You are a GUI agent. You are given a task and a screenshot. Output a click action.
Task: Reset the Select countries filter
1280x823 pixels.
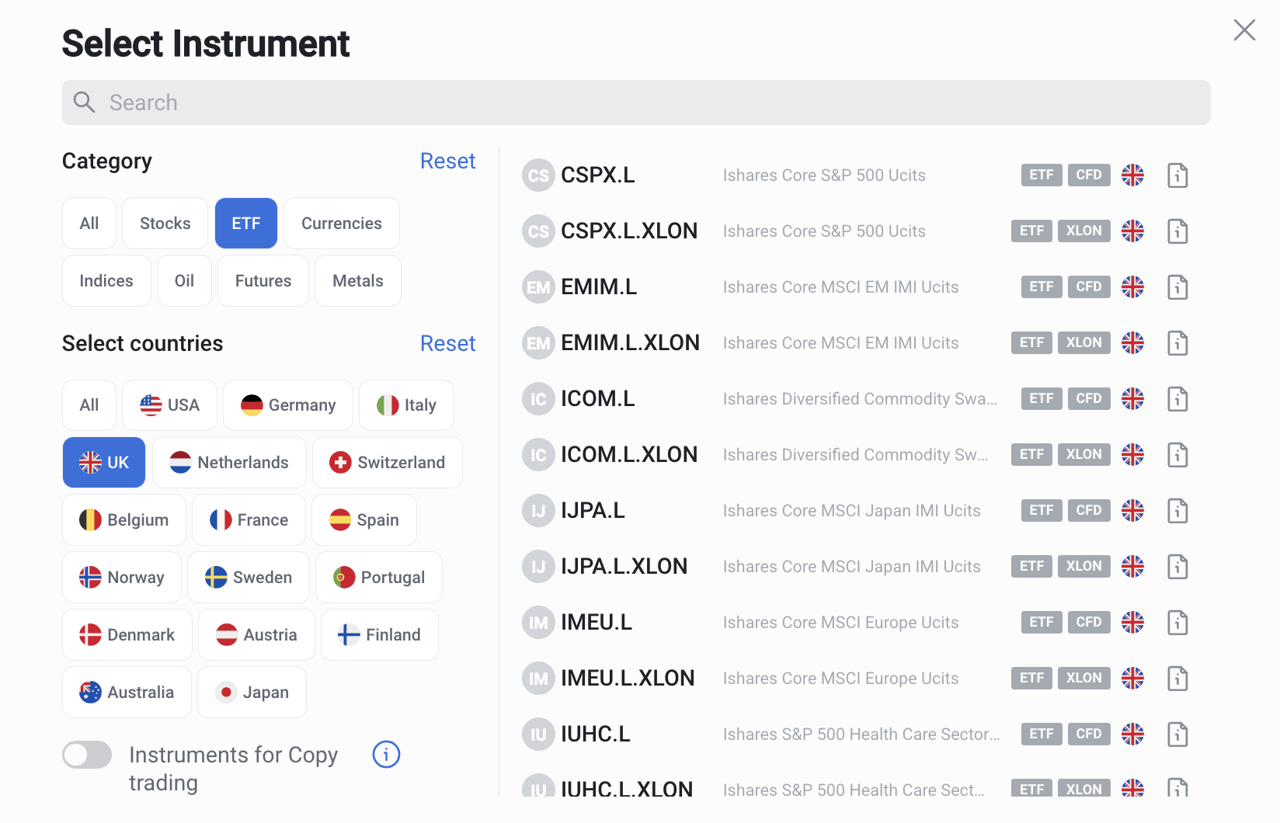[x=447, y=343]
